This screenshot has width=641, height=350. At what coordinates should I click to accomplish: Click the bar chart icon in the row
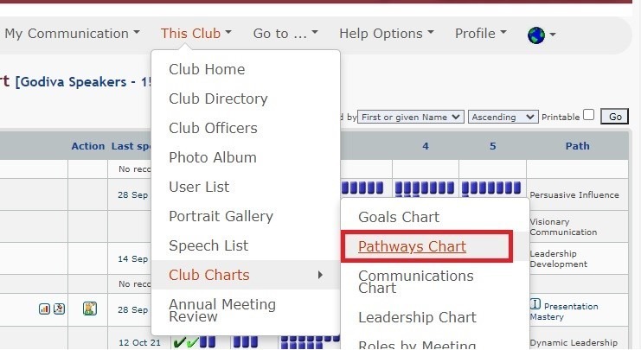coord(44,309)
